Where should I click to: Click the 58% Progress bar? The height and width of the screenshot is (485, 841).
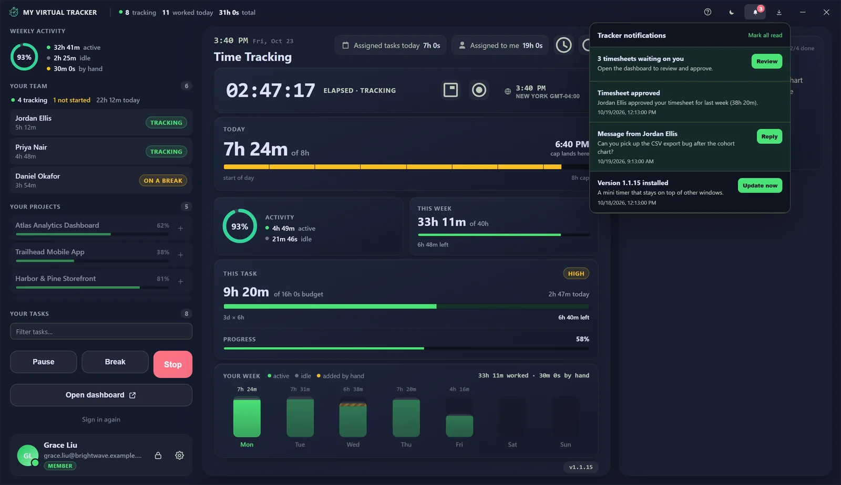point(406,348)
